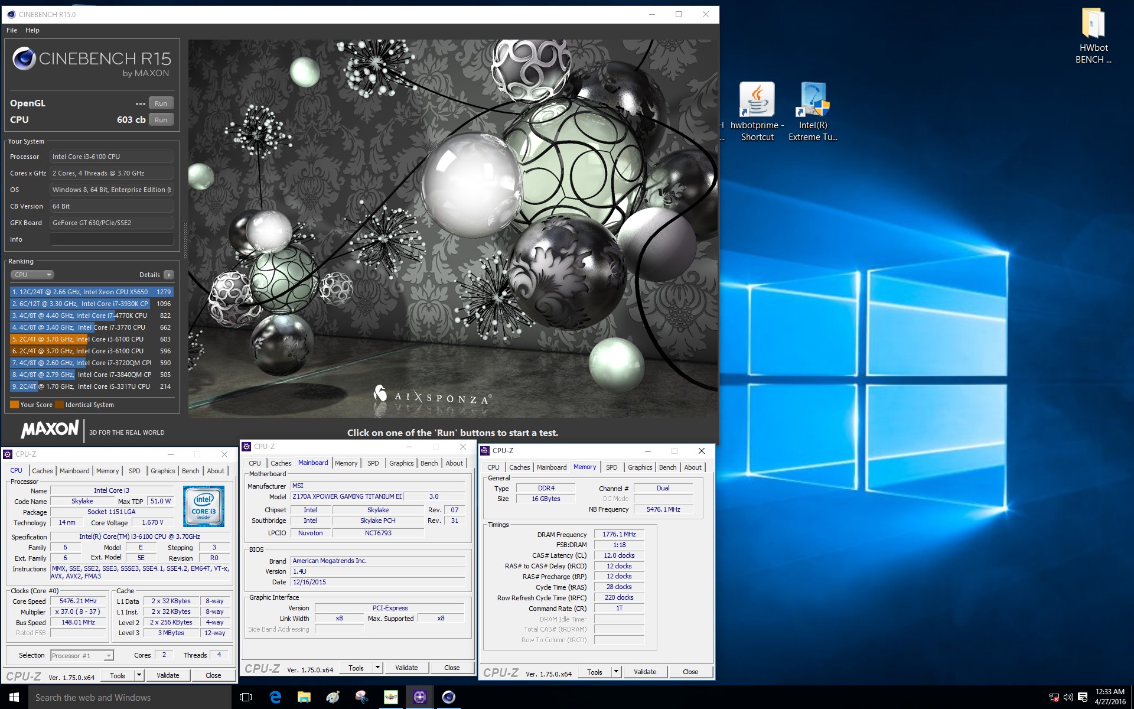Open the ranking Details arrow button
Image resolution: width=1134 pixels, height=709 pixels.
pyautogui.click(x=169, y=275)
